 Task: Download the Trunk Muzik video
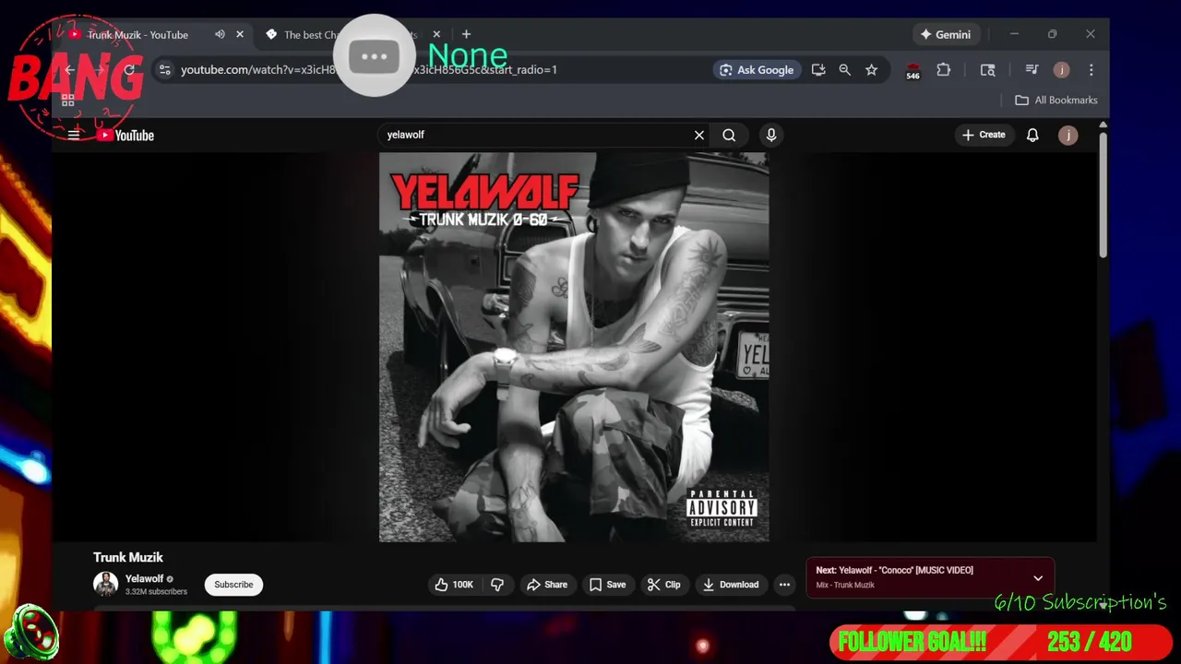[731, 585]
